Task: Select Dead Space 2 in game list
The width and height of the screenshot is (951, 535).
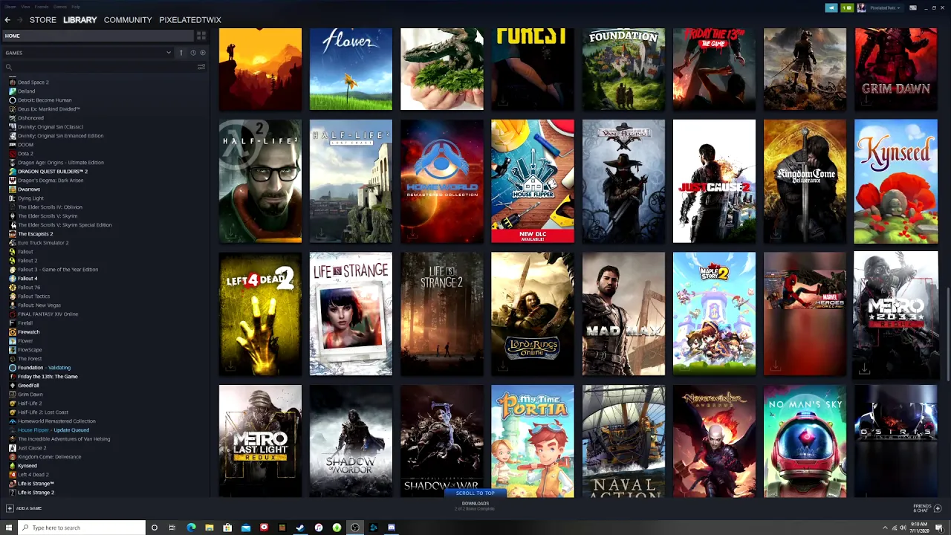Action: [x=33, y=82]
